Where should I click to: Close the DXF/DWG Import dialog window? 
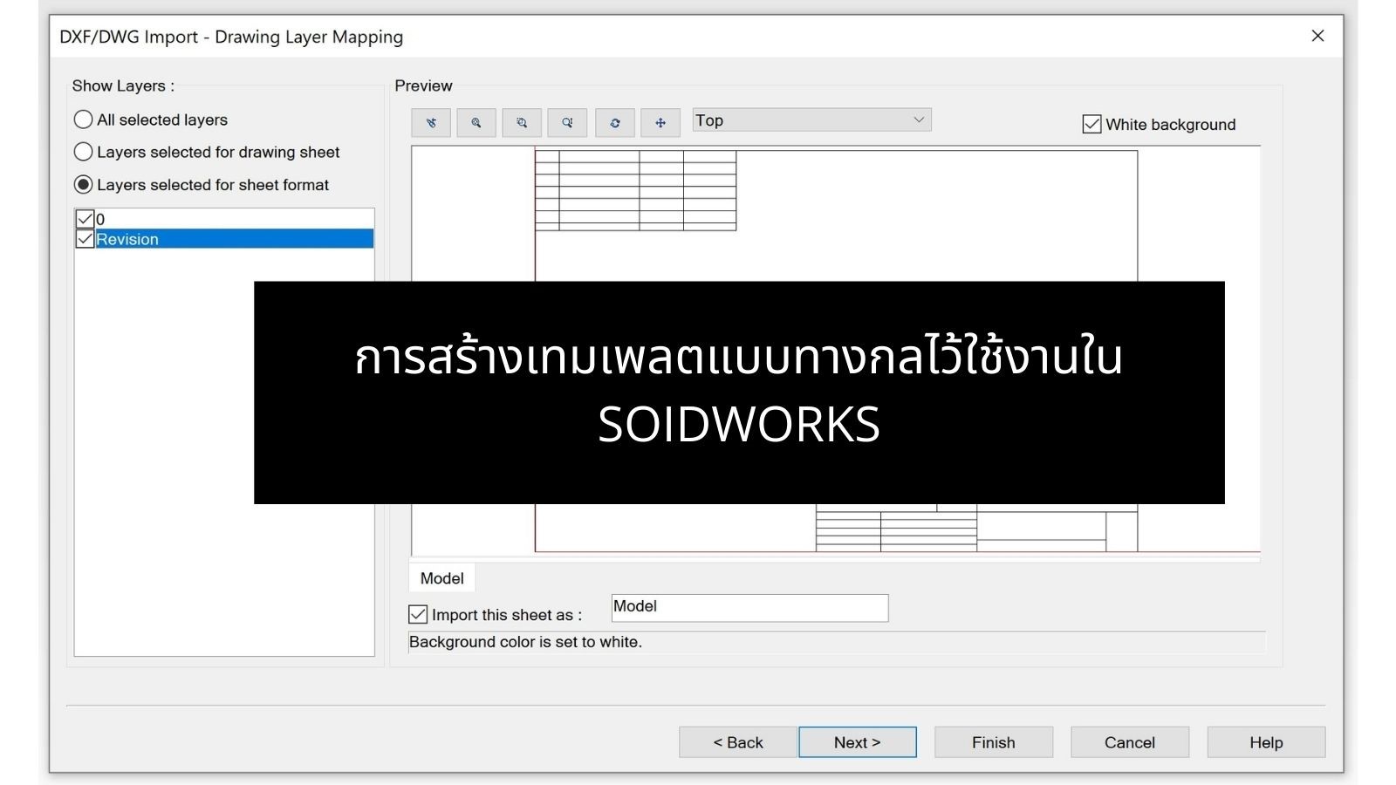(1318, 36)
